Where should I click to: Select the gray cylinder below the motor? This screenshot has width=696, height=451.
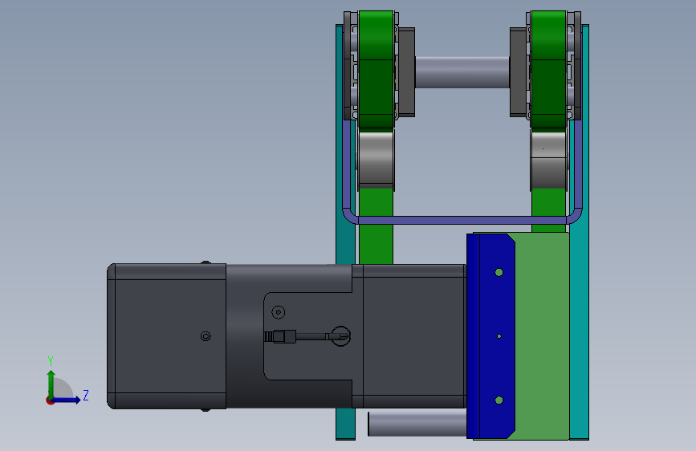[x=417, y=424]
